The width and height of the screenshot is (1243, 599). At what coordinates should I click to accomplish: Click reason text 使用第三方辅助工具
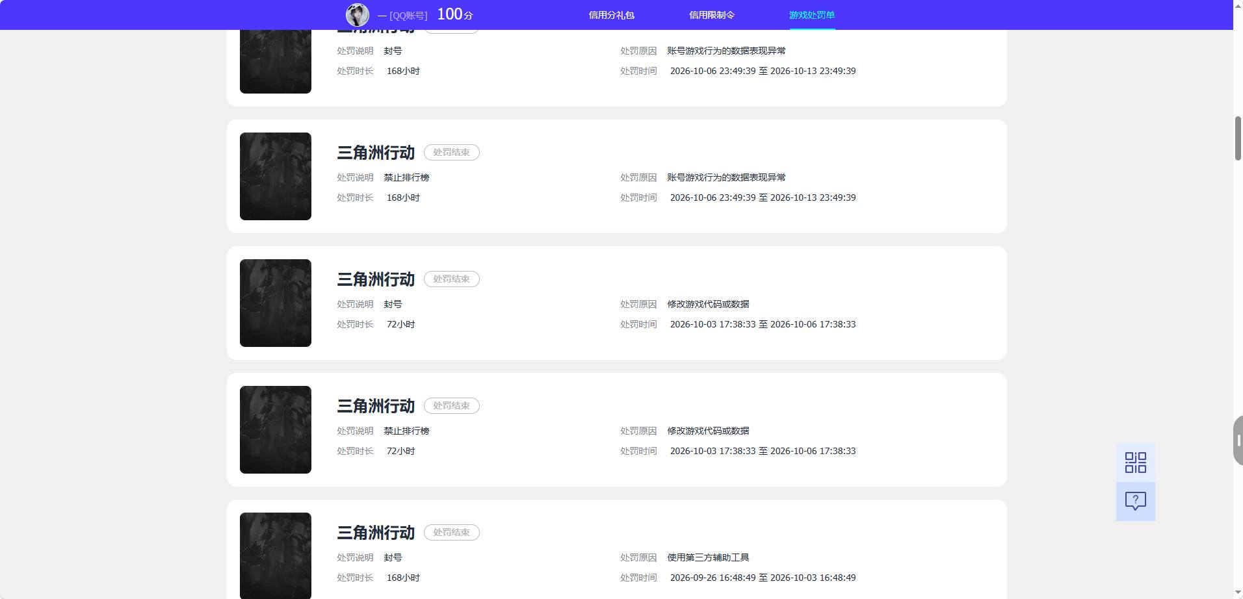pyautogui.click(x=708, y=557)
